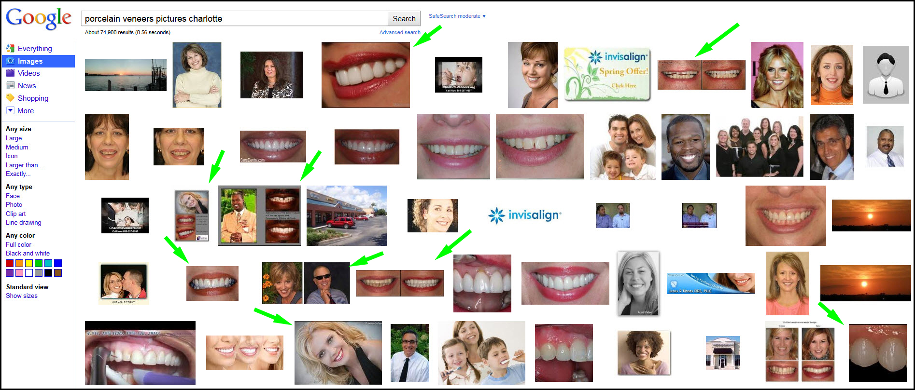Pick the brown color swatch
This screenshot has width=915, height=390.
(x=58, y=273)
